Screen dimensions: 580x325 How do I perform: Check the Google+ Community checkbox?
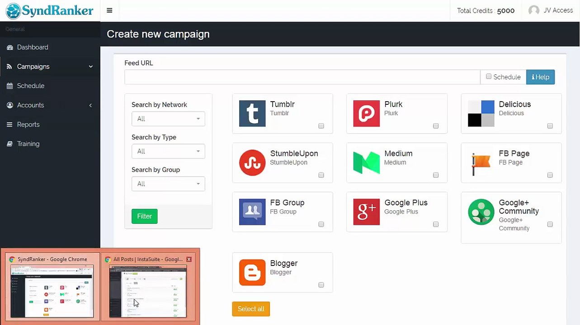(x=550, y=224)
